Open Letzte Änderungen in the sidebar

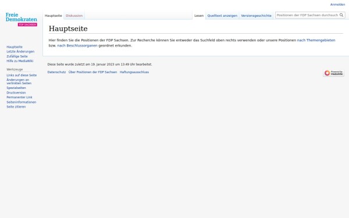pos(20,52)
